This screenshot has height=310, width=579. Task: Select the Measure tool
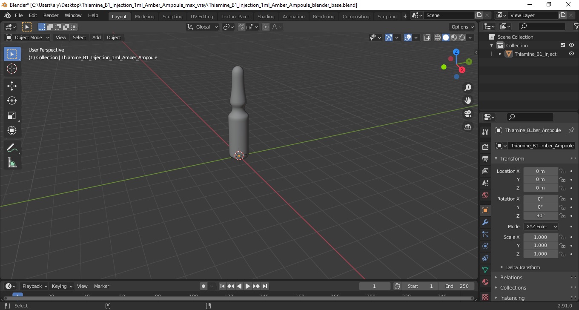12,163
